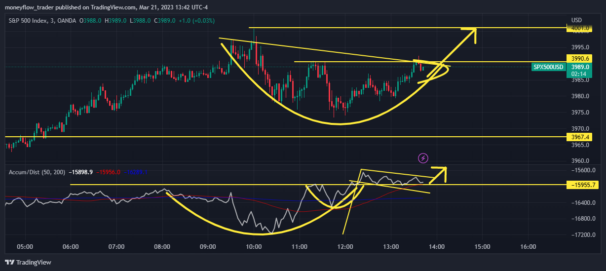Click the 3975.0 price axis label

pos(580,112)
